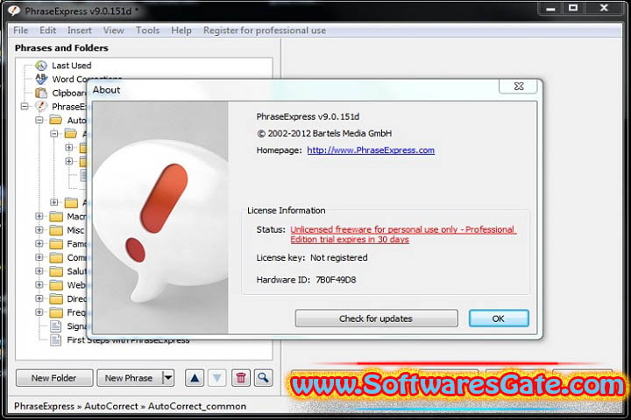The image size is (631, 420).
Task: Open the Edit menu
Action: coord(47,31)
